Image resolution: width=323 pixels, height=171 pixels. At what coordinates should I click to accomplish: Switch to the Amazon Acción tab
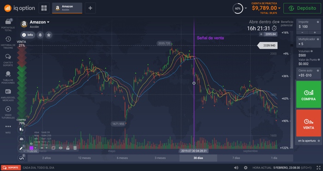[x=67, y=8]
